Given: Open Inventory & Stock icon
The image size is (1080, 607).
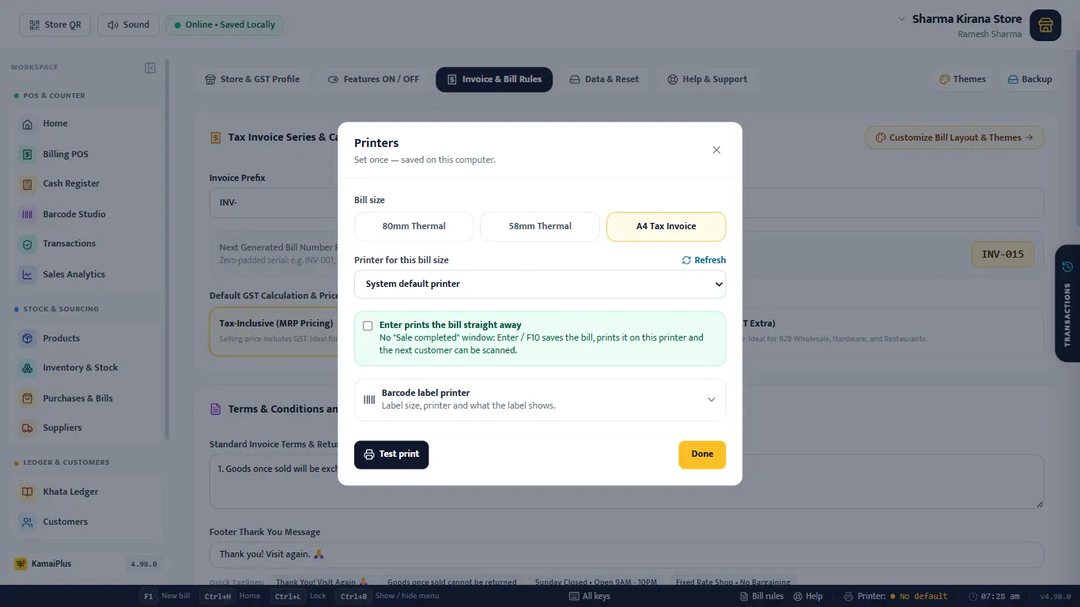Looking at the screenshot, I should 28,368.
